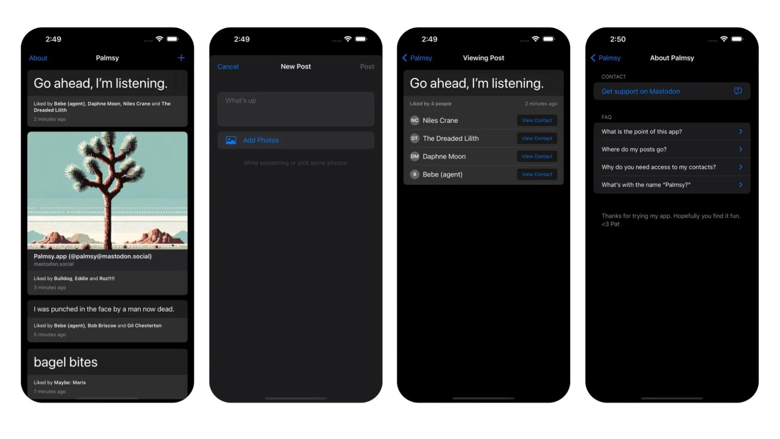
Task: Tap the message bubble support icon
Action: click(738, 91)
